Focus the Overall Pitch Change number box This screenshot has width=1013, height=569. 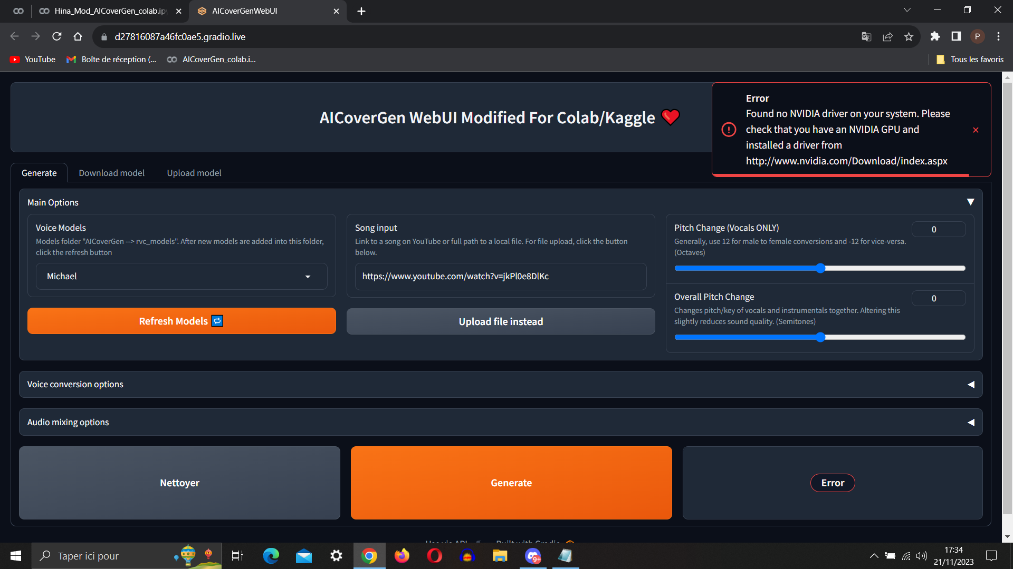(939, 298)
